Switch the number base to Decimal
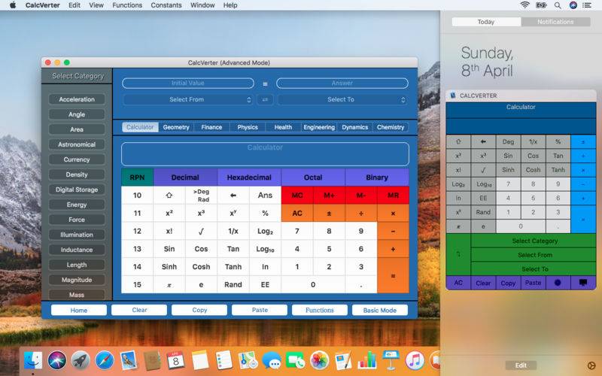 tap(185, 177)
